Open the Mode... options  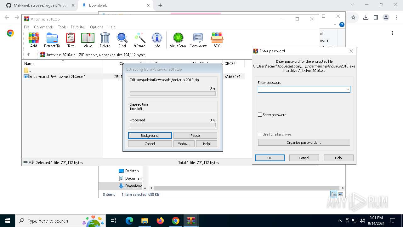pos(184,144)
